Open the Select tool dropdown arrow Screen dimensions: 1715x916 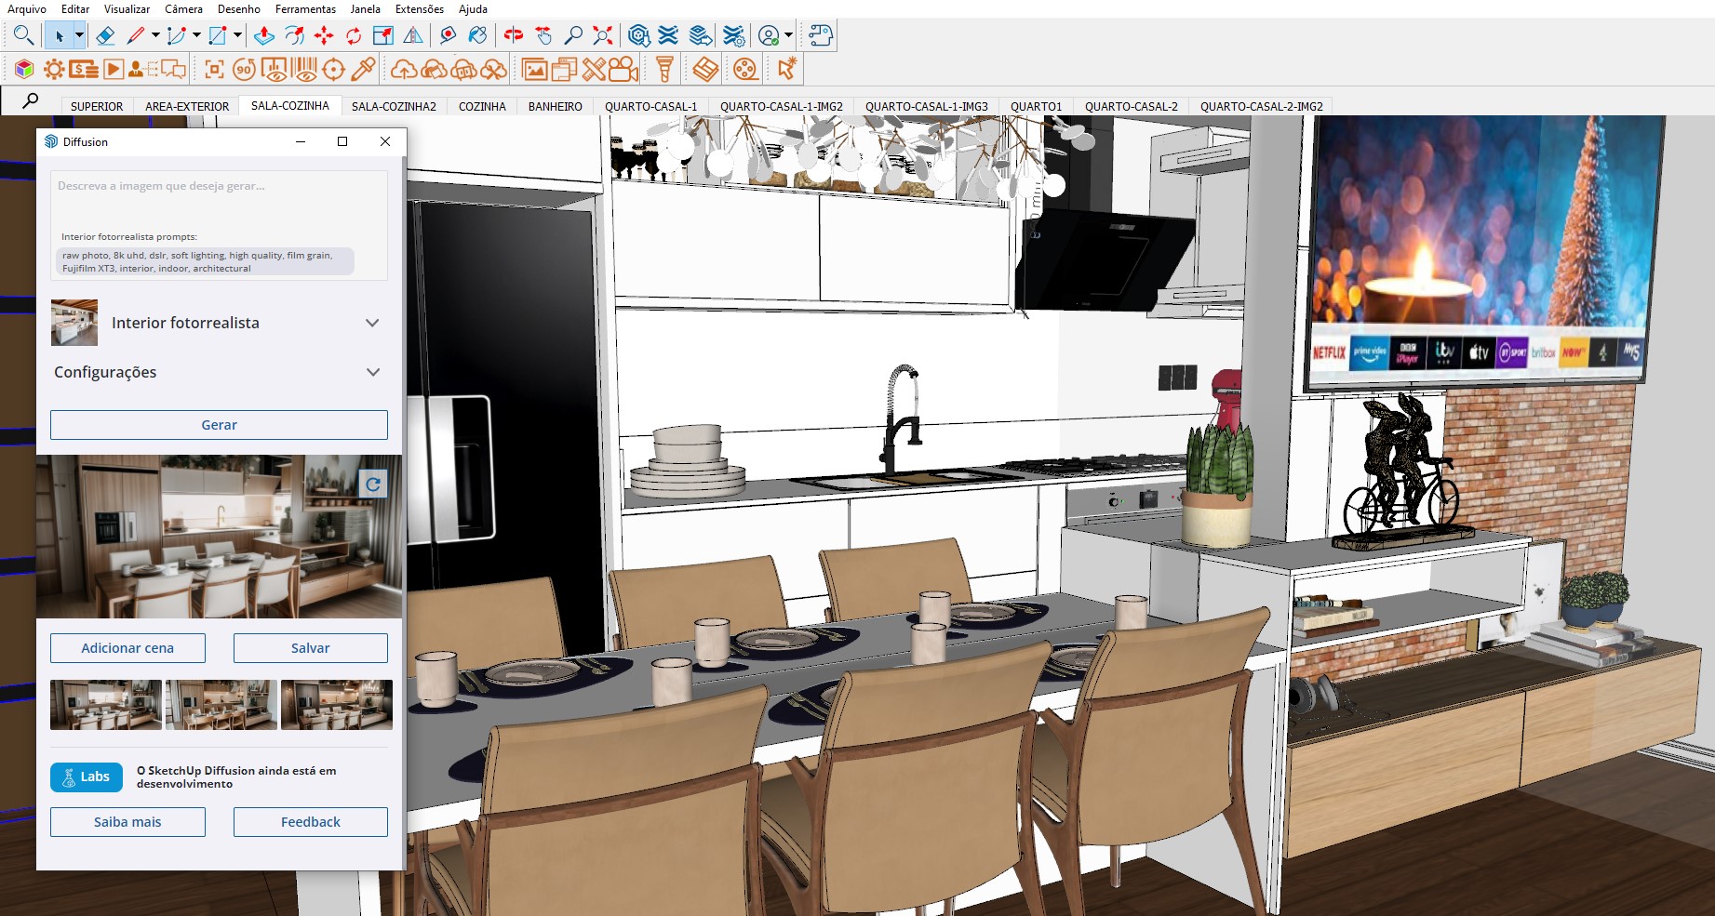coord(79,36)
